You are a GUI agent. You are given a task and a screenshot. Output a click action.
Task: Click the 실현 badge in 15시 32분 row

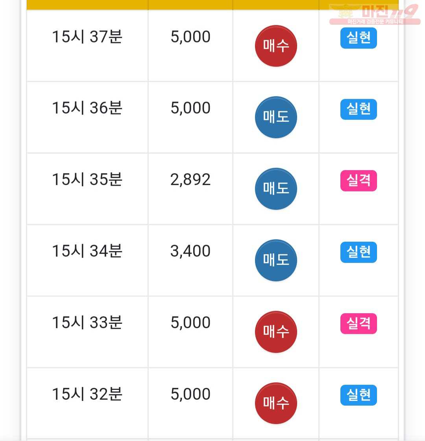pyautogui.click(x=358, y=395)
